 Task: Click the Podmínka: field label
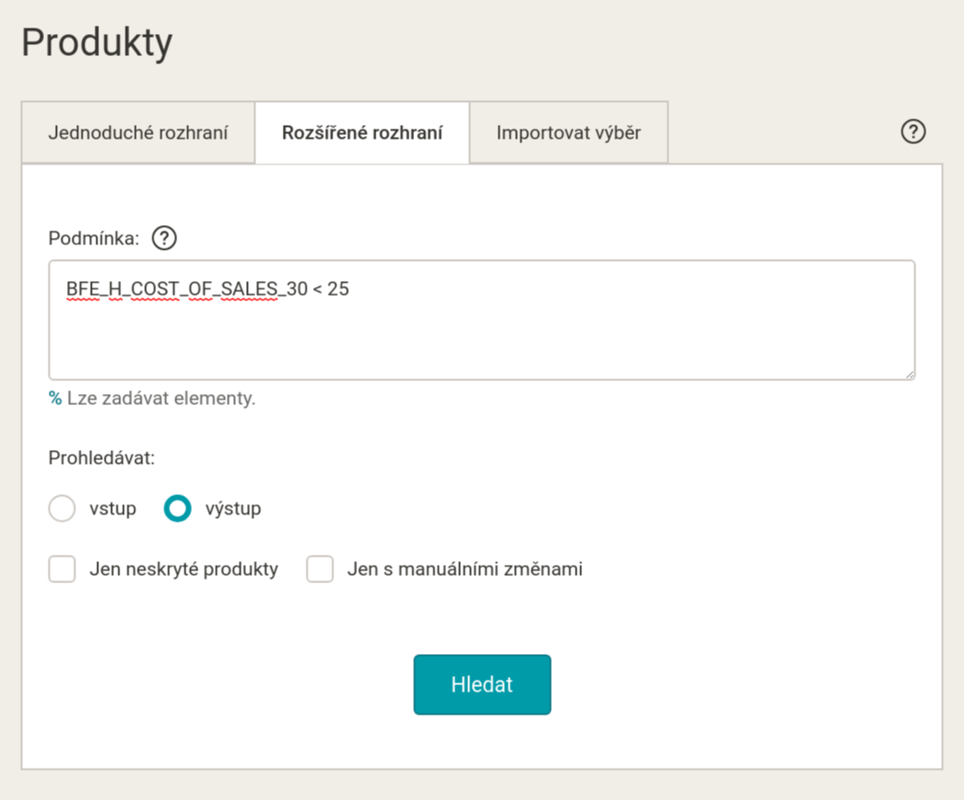[93, 239]
